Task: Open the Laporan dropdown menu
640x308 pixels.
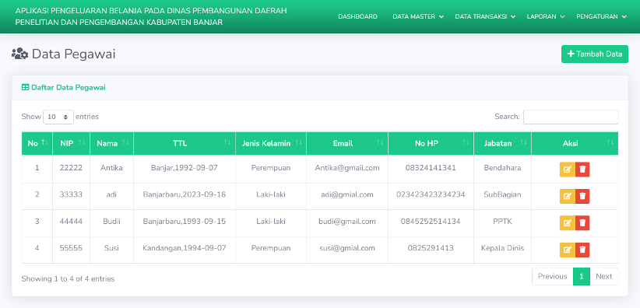Action: (x=545, y=17)
